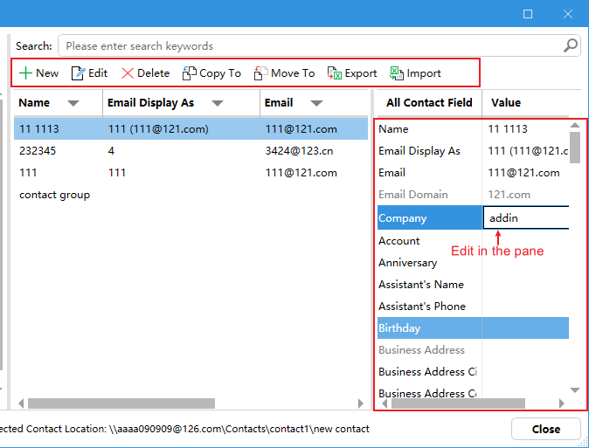Screen dimensions: 589x448
Task: Click the Edit contact pencil icon
Action: click(78, 73)
